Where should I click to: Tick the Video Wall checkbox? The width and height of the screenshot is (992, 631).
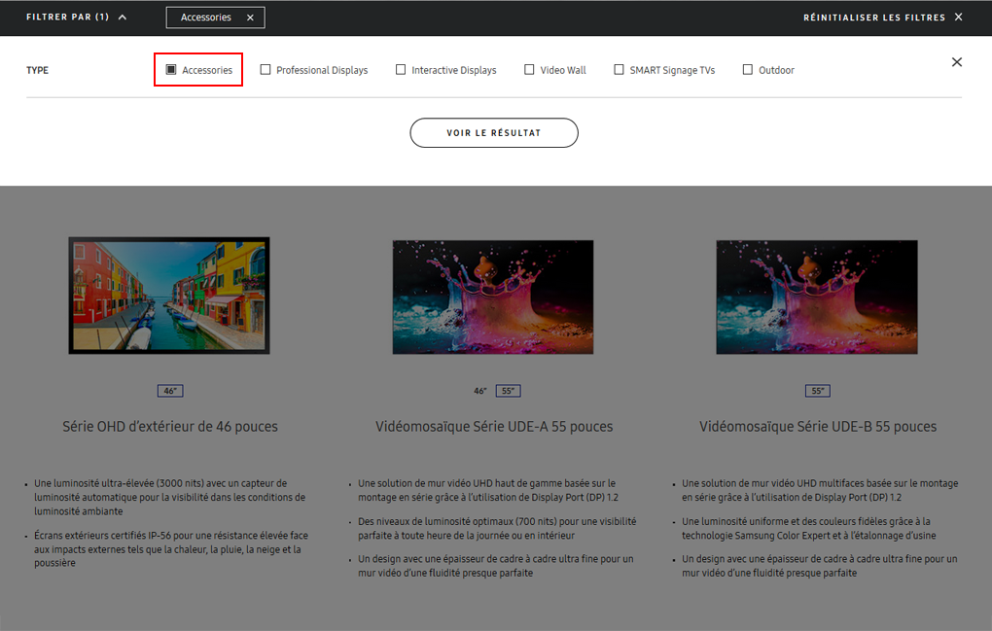[x=529, y=70]
